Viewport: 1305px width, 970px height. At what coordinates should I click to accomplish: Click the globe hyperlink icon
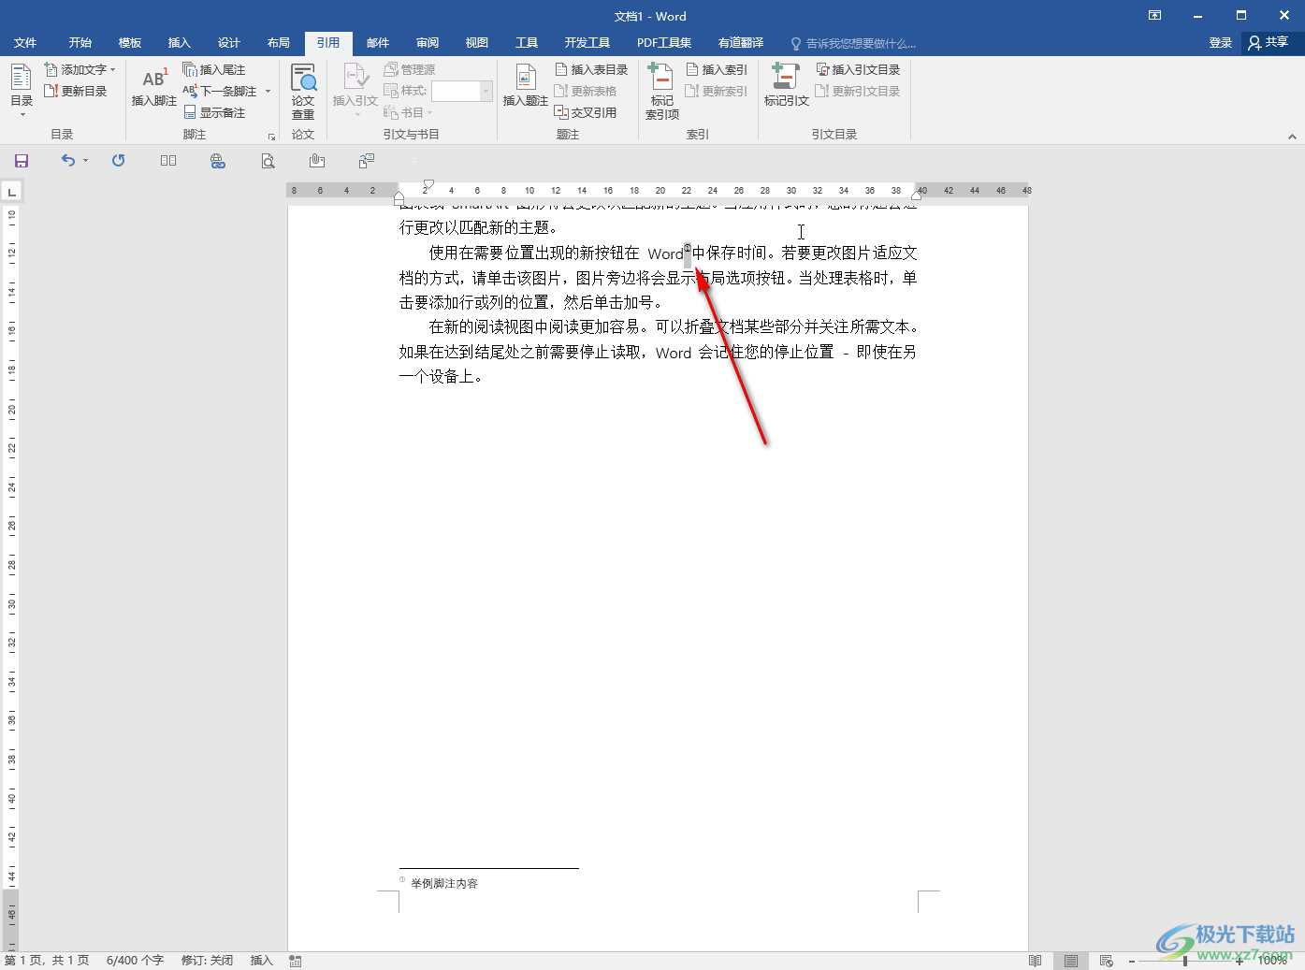(x=218, y=161)
